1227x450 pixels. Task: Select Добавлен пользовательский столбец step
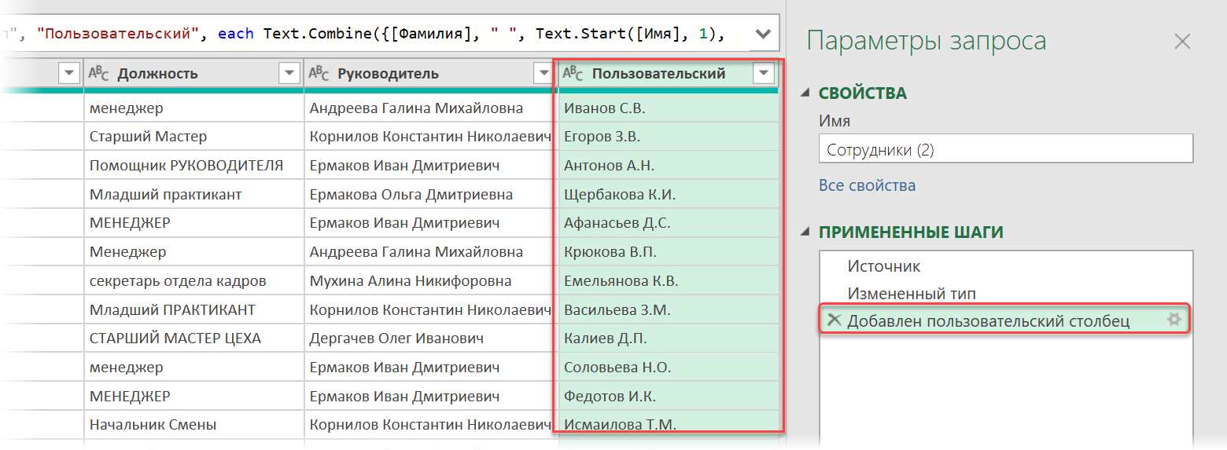989,320
